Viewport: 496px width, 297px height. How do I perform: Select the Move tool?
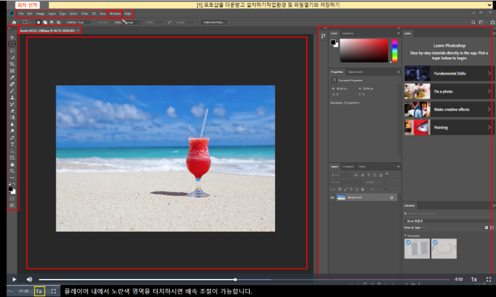click(x=12, y=37)
